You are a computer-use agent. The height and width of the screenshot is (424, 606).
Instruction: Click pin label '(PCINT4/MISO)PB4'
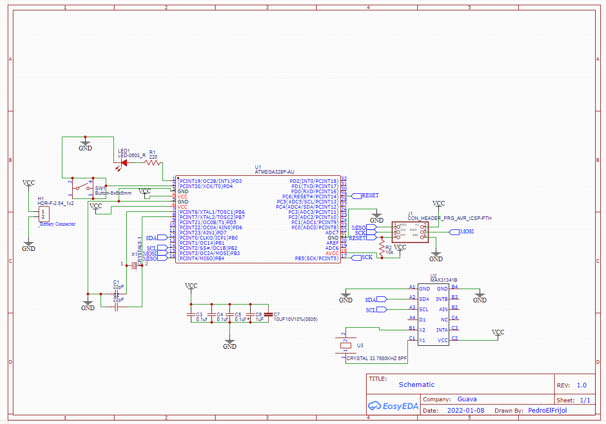click(201, 258)
